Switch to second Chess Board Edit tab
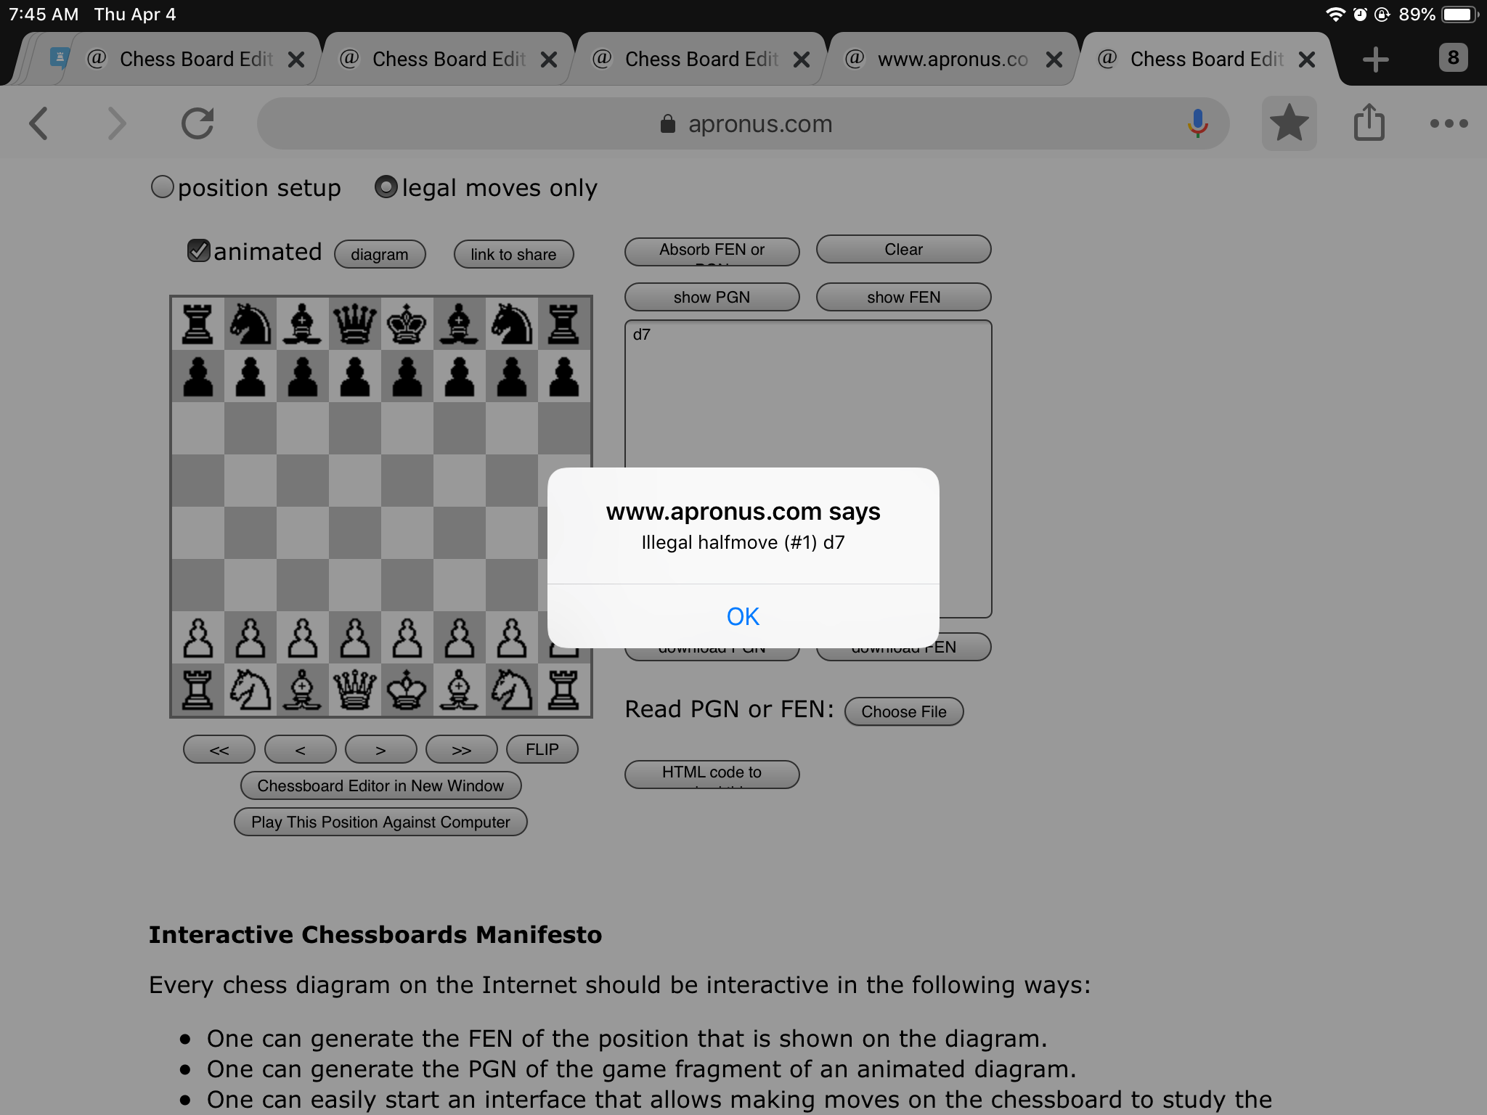This screenshot has height=1115, width=1487. 449,60
